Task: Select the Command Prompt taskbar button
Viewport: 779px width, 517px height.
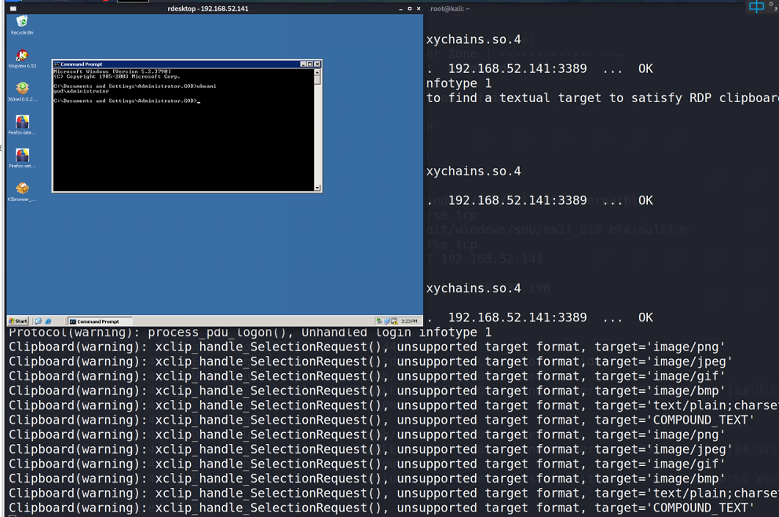Action: (x=100, y=321)
